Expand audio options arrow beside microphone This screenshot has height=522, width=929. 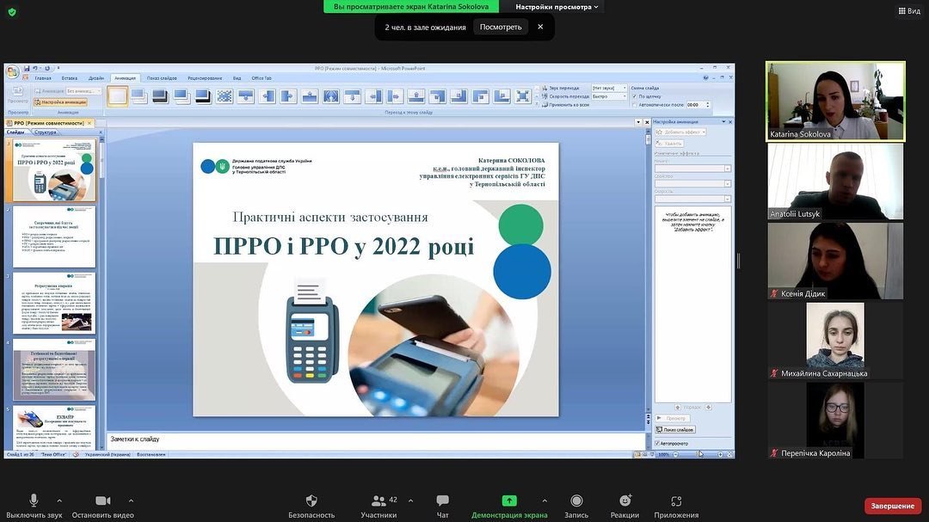[59, 501]
